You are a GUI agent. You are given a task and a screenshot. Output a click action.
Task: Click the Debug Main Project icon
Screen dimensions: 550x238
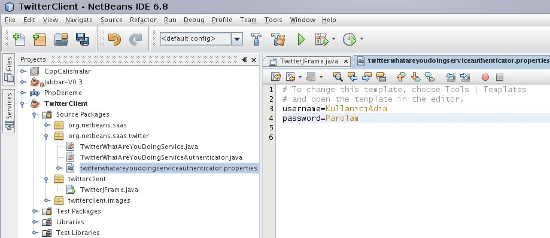pos(321,39)
